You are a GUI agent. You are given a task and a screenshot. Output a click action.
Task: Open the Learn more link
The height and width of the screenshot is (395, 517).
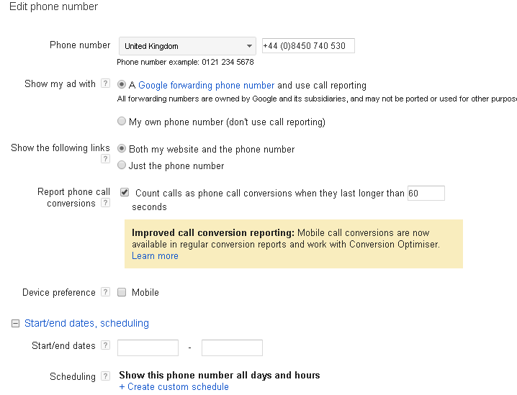(155, 256)
